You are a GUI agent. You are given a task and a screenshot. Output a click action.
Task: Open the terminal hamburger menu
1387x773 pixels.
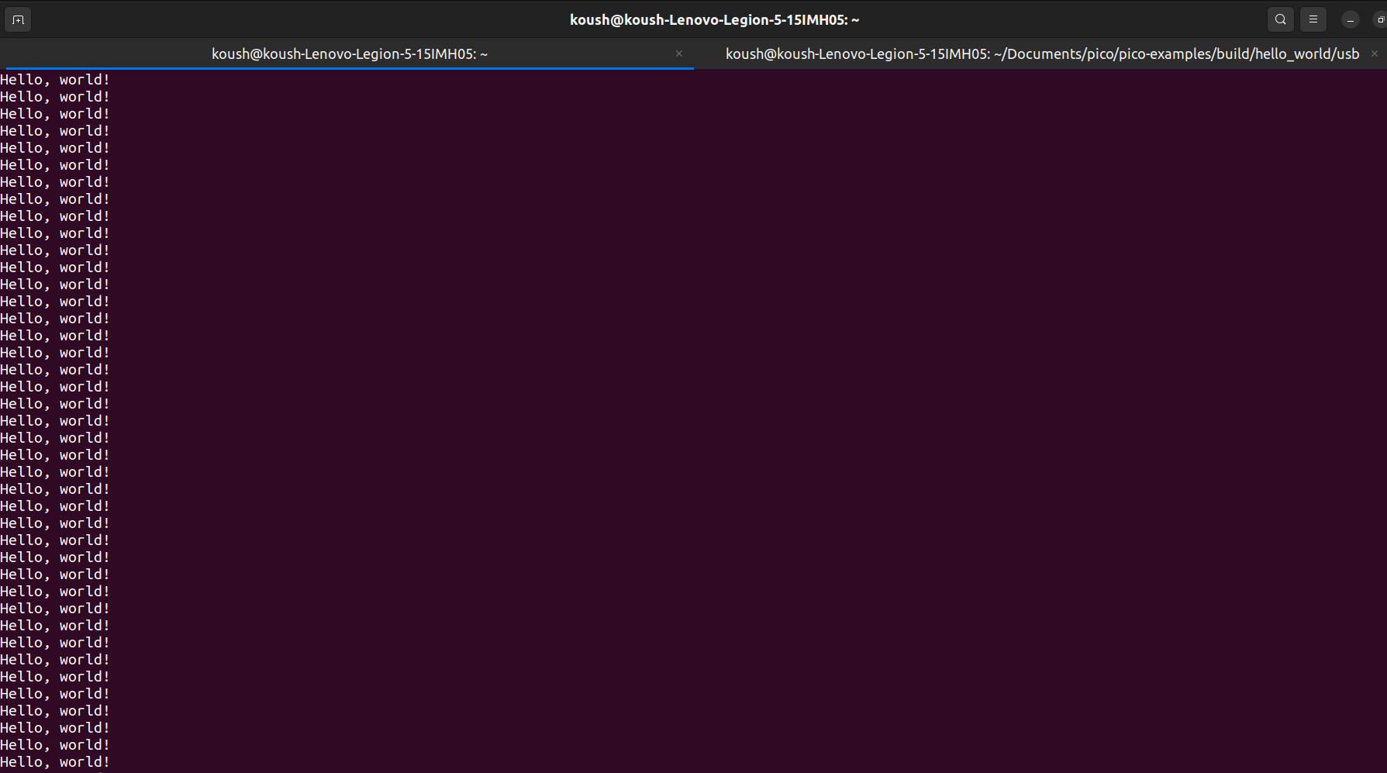point(1313,20)
